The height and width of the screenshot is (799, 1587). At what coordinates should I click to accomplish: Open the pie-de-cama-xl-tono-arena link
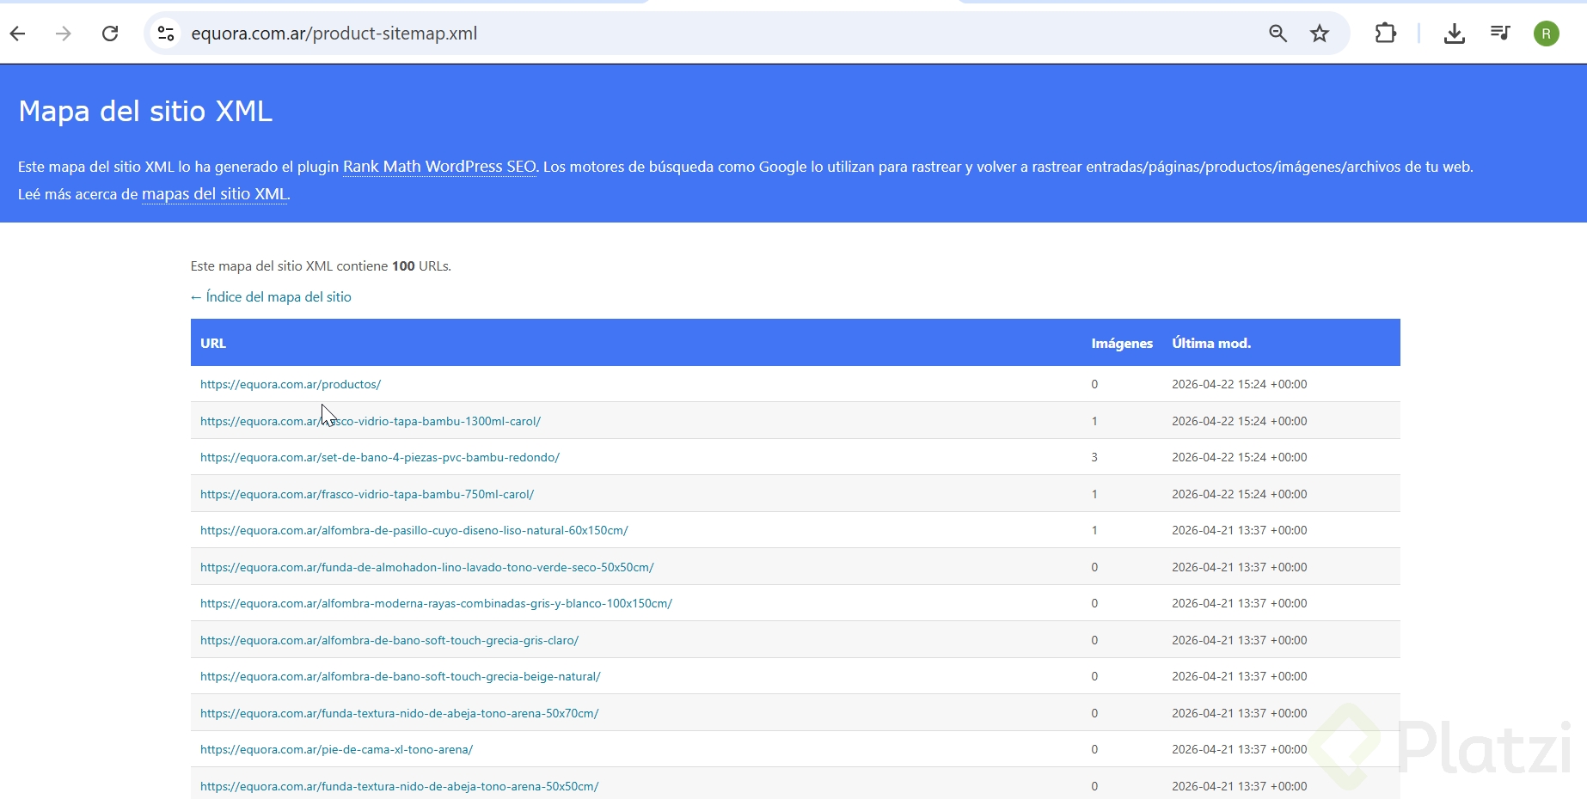click(337, 749)
